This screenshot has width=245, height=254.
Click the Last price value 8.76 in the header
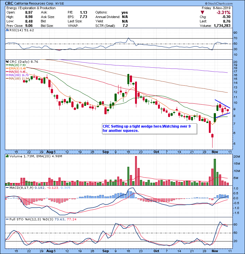pos(227,21)
